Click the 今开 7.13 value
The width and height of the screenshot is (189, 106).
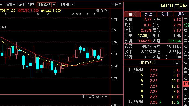coord(177,20)
